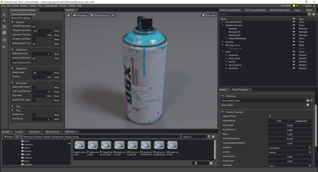Open the Render target dropdown set to Off

point(42,73)
